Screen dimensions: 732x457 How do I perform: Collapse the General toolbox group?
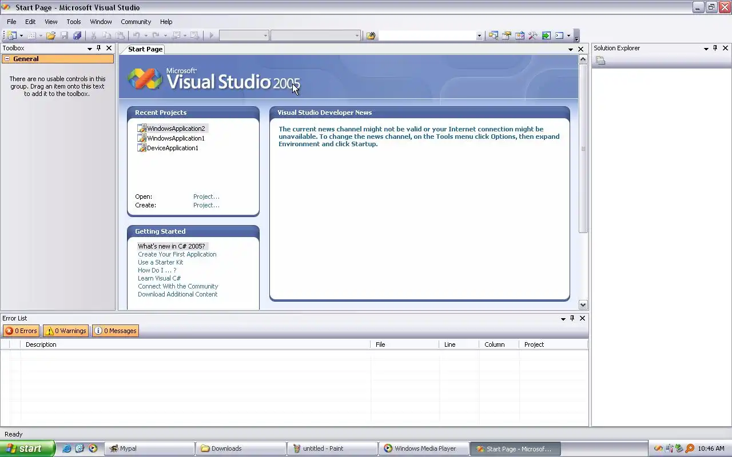point(7,59)
